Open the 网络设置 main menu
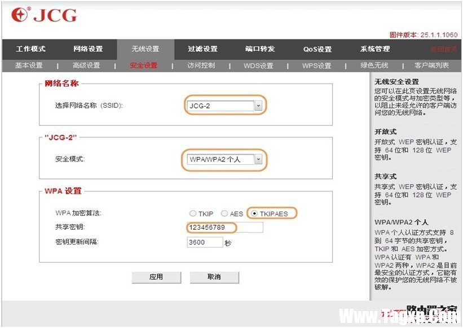The width and height of the screenshot is (463, 328). [88, 49]
